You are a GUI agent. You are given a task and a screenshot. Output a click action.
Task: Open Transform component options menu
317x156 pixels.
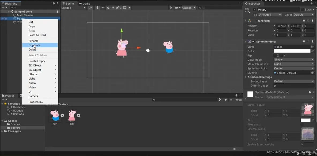point(312,21)
